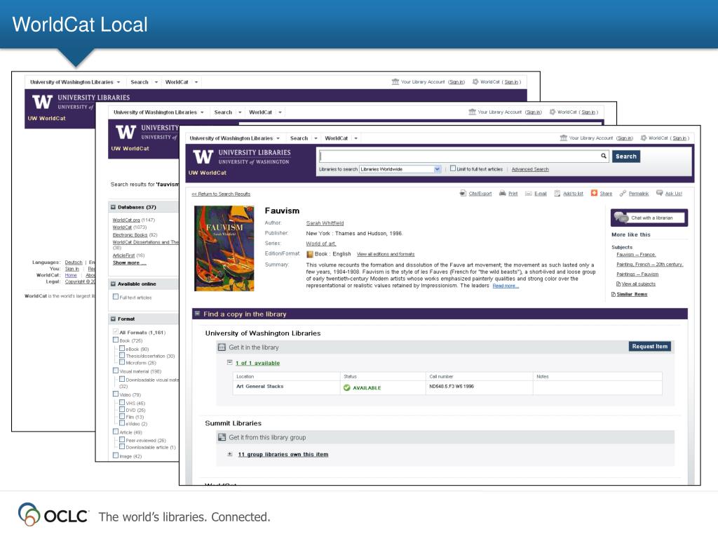Click the Chat with a librarian button
Image resolution: width=718 pixels, height=539 pixels.
[x=649, y=218]
